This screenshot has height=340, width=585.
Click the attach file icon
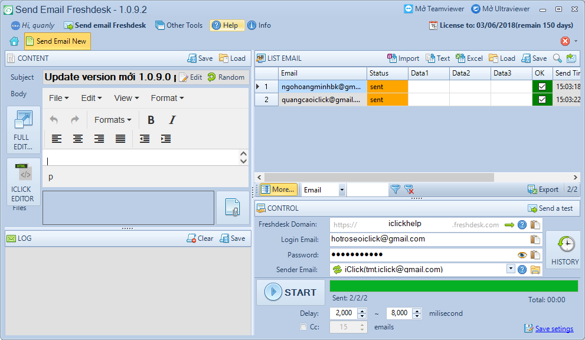[233, 208]
